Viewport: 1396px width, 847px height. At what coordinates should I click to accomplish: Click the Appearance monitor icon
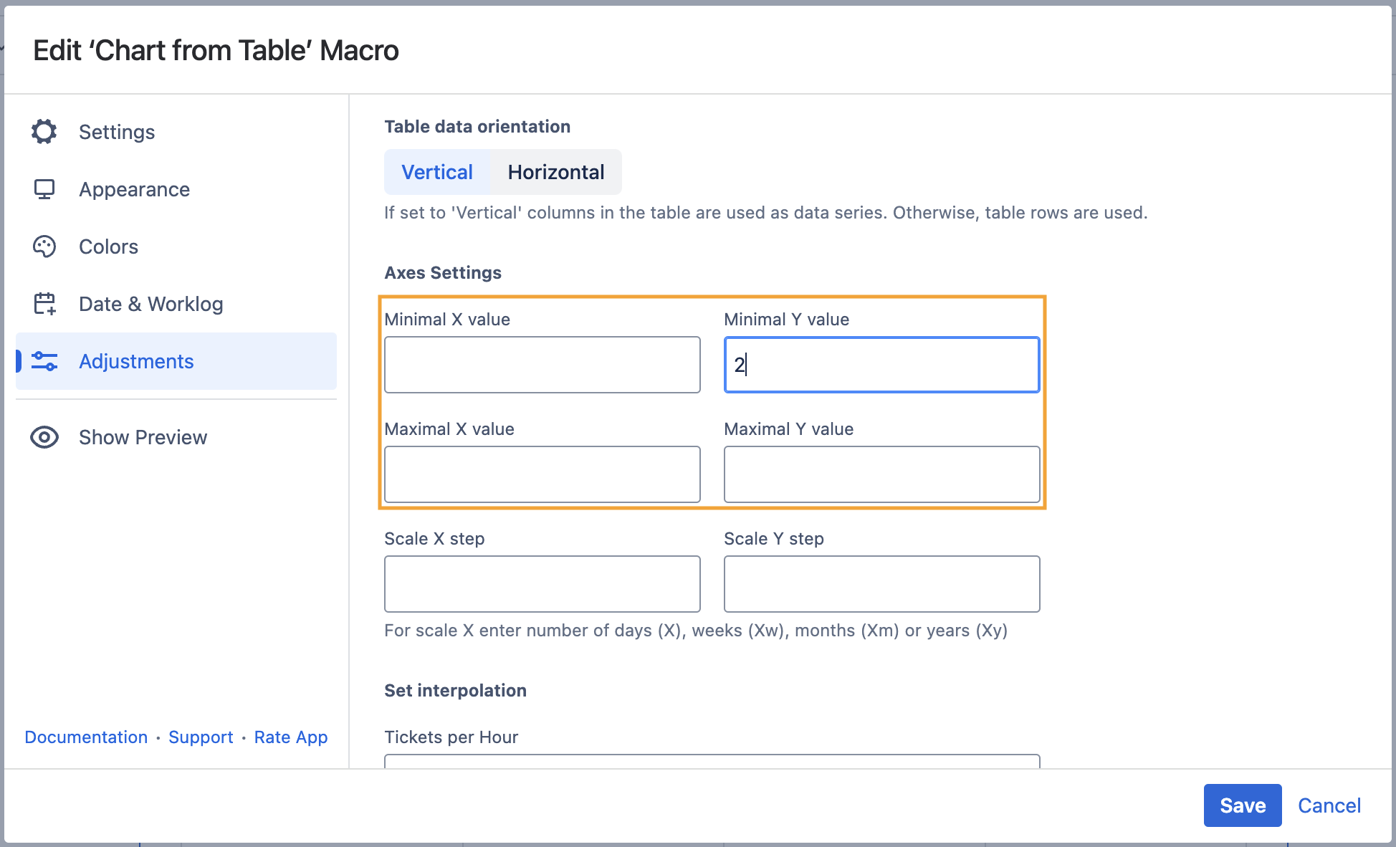[44, 189]
